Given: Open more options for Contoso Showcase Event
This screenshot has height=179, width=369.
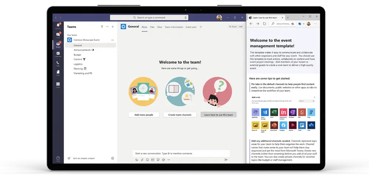Looking at the screenshot, I should pyautogui.click(x=113, y=40).
